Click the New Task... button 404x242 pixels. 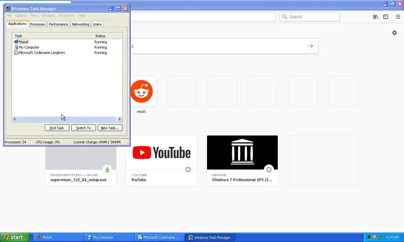tap(110, 128)
